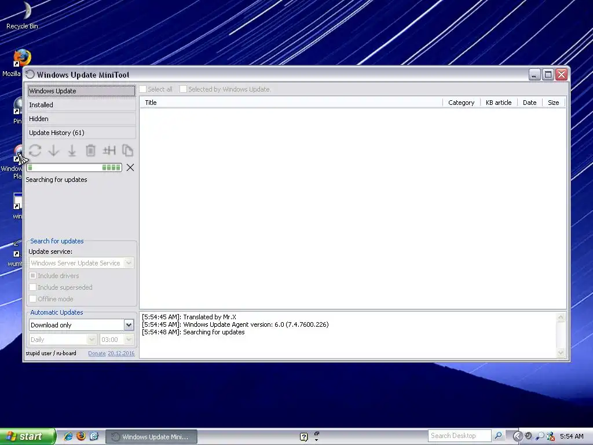Screen dimensions: 593x445
Task: Click the Windows Update MiniTool title icon
Action: tap(30, 75)
